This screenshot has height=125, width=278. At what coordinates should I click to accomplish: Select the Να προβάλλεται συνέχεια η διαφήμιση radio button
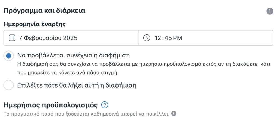pyautogui.click(x=8, y=56)
